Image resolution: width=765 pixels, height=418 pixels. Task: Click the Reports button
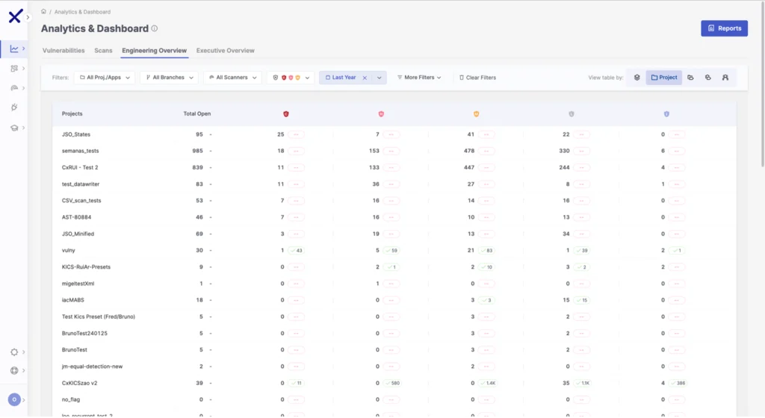724,28
